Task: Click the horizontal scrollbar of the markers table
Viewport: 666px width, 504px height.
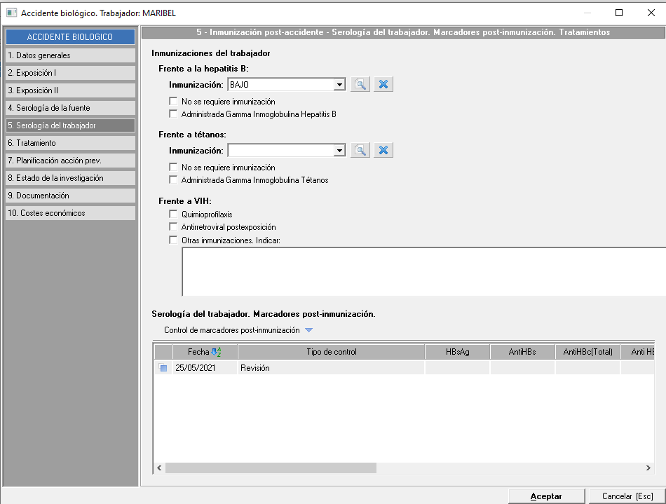Action: [271, 468]
